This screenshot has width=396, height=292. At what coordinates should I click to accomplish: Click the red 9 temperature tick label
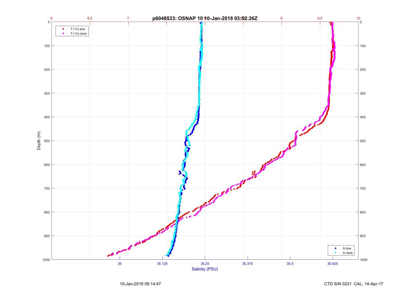tap(281, 18)
